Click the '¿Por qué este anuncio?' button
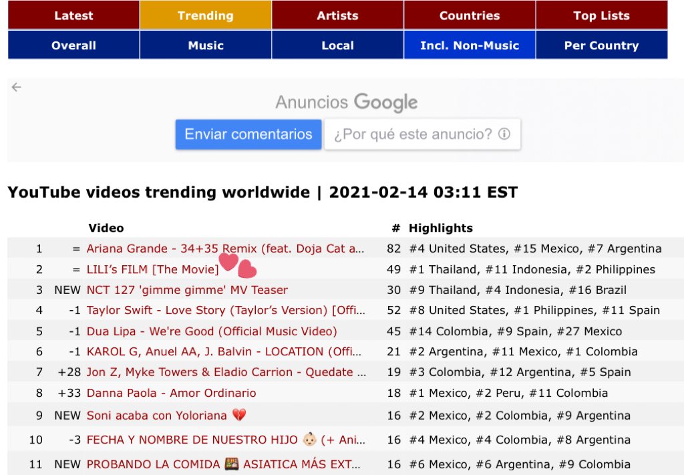Viewport: 684px width, 475px height. pyautogui.click(x=422, y=134)
